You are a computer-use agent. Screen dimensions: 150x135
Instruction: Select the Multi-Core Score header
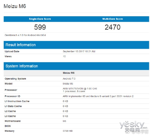point(112,19)
